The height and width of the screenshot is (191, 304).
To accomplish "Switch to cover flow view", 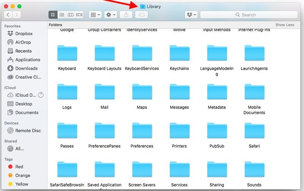I will pos(79,15).
